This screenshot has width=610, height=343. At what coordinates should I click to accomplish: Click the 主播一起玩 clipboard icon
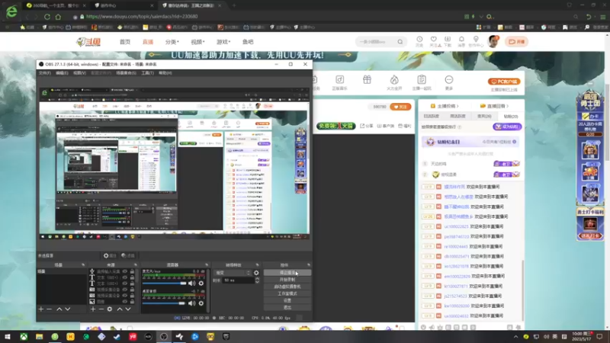[422, 80]
